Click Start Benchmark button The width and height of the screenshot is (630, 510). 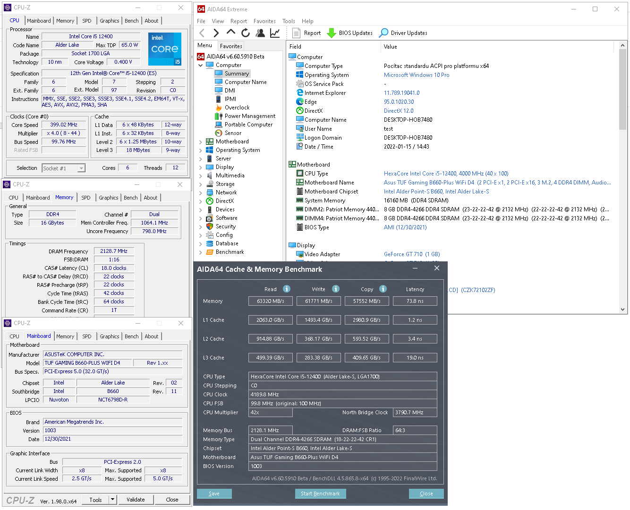click(320, 493)
